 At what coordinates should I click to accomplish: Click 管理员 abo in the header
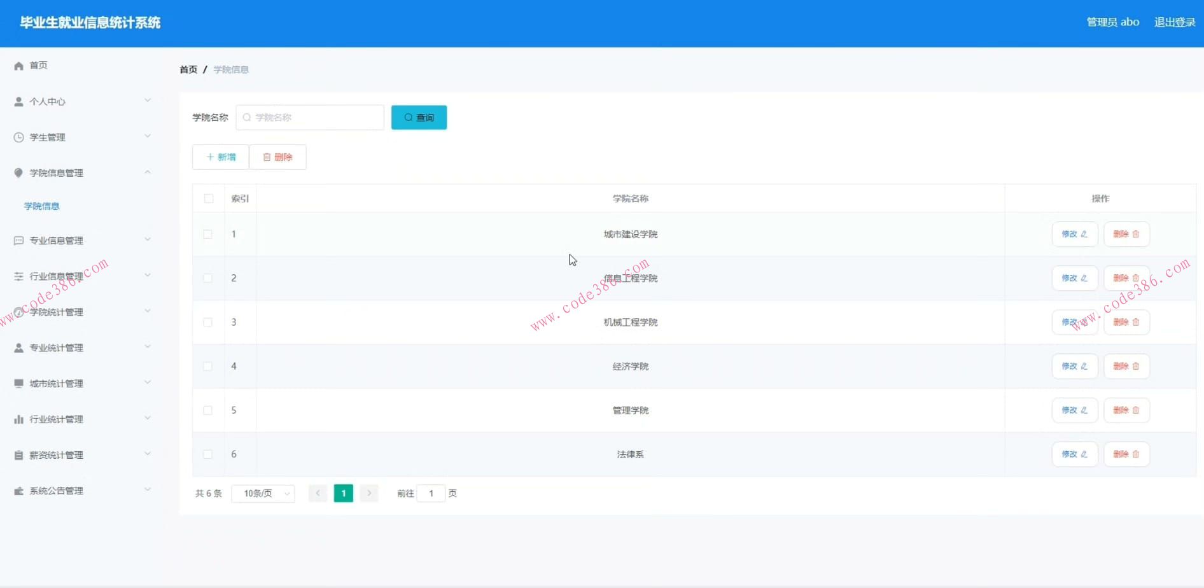pos(1113,22)
